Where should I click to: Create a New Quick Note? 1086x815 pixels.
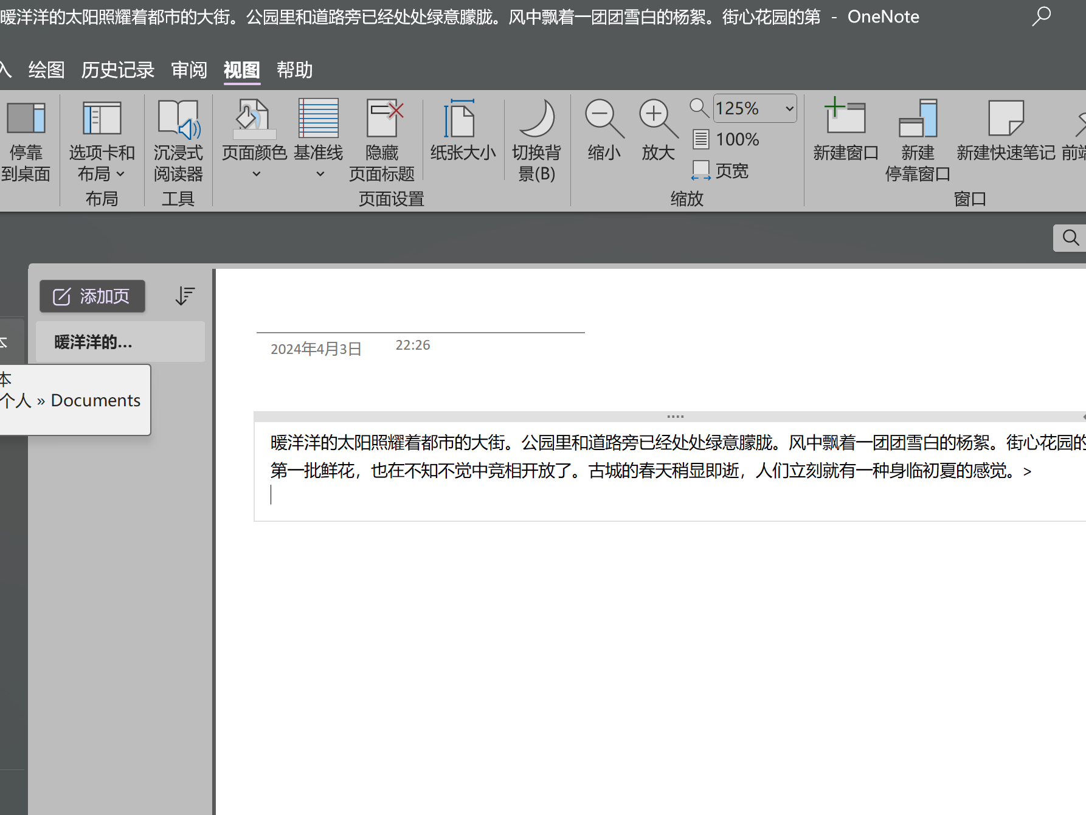1006,131
